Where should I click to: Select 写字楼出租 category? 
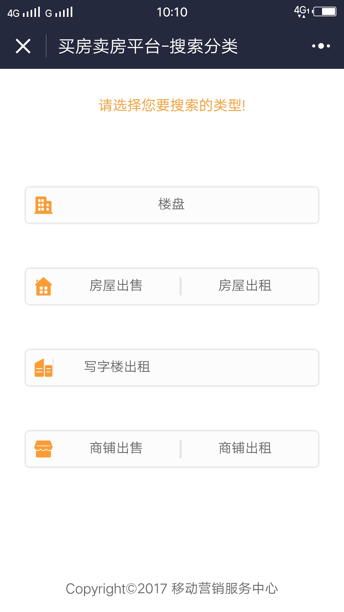[172, 368]
